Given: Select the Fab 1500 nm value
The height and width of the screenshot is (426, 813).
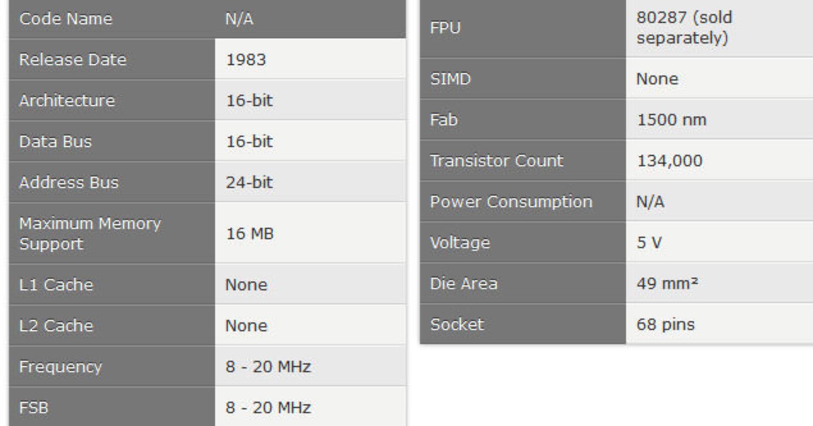Looking at the screenshot, I should (672, 120).
